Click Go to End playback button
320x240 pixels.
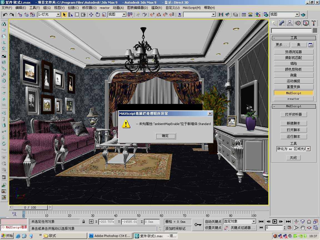click(288, 221)
